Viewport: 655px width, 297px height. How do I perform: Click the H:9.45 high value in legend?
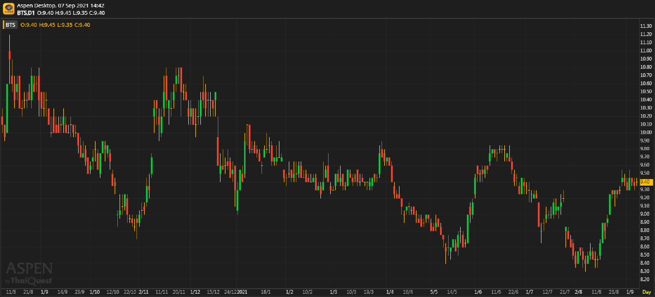coord(46,25)
